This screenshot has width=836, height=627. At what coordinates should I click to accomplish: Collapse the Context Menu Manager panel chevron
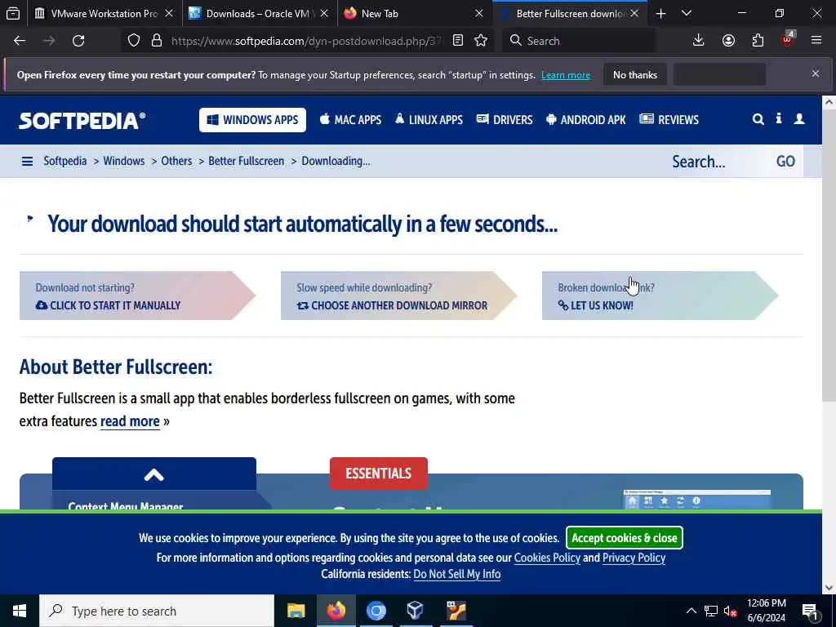tap(153, 474)
